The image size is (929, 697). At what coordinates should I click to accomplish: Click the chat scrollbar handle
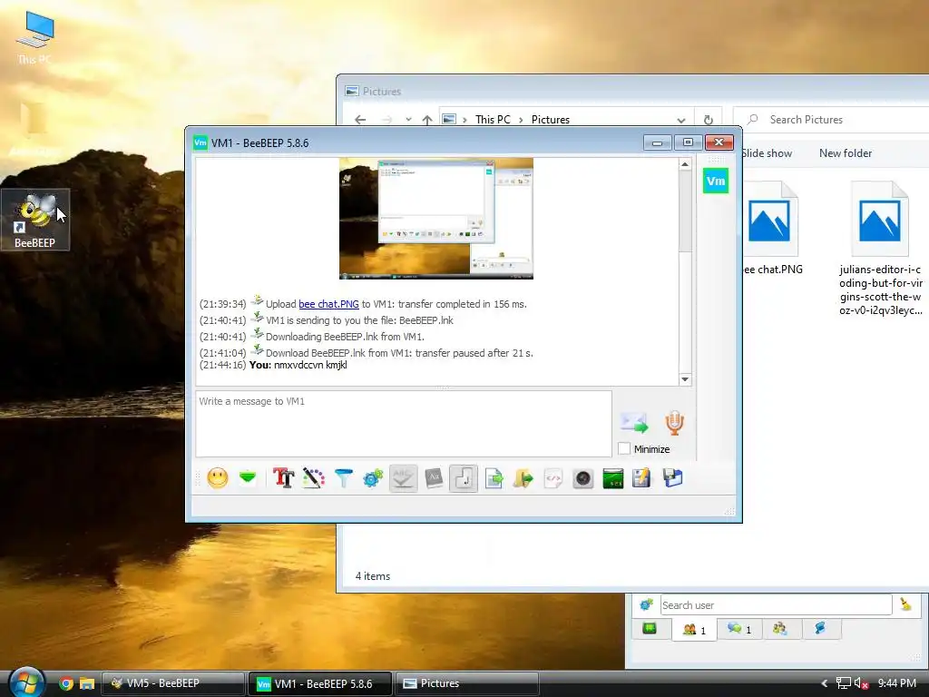685,211
